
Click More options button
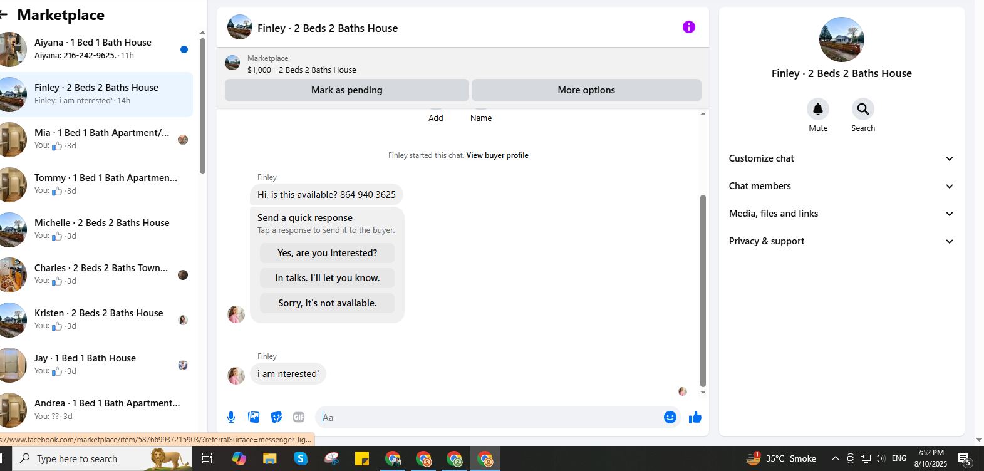586,90
